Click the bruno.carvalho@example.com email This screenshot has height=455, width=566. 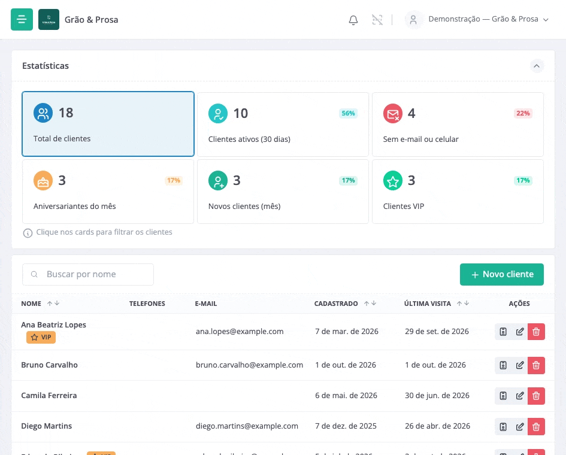249,365
